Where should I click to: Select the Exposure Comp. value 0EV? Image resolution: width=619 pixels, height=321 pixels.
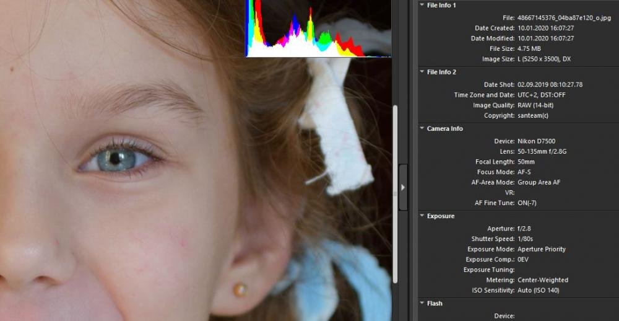pyautogui.click(x=523, y=259)
